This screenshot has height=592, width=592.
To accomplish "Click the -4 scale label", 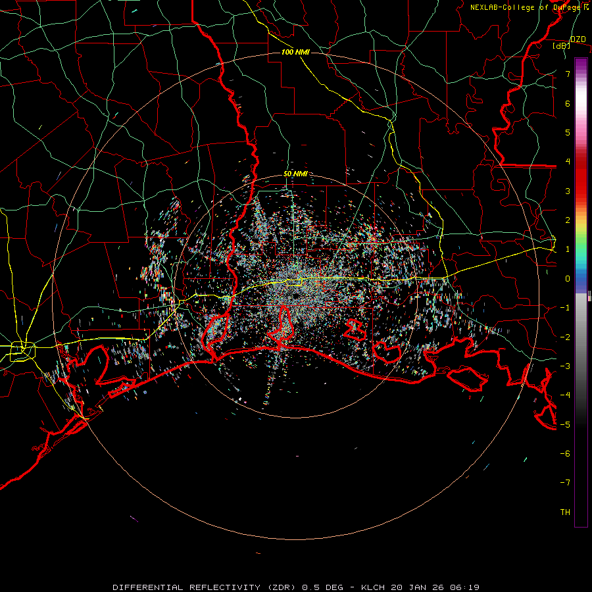I will click(x=565, y=395).
